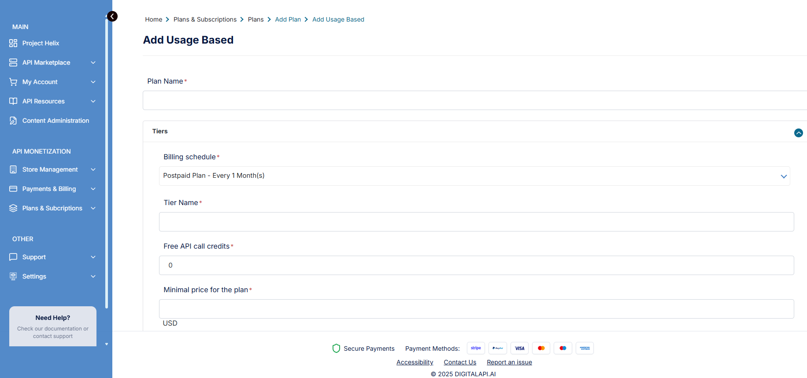The height and width of the screenshot is (378, 807).
Task: Expand the Payments & Billing menu
Action: click(93, 189)
